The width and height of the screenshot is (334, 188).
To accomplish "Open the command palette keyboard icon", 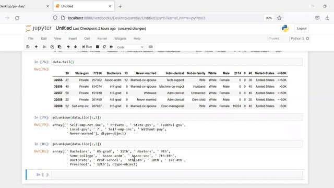I will coord(151,47).
